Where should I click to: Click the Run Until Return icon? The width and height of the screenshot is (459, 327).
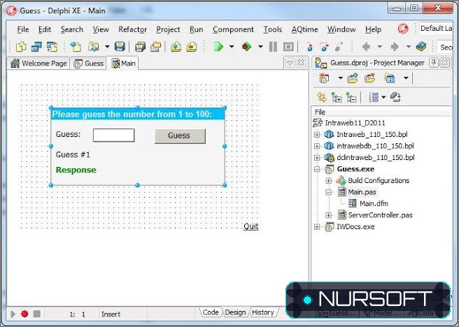point(339,46)
